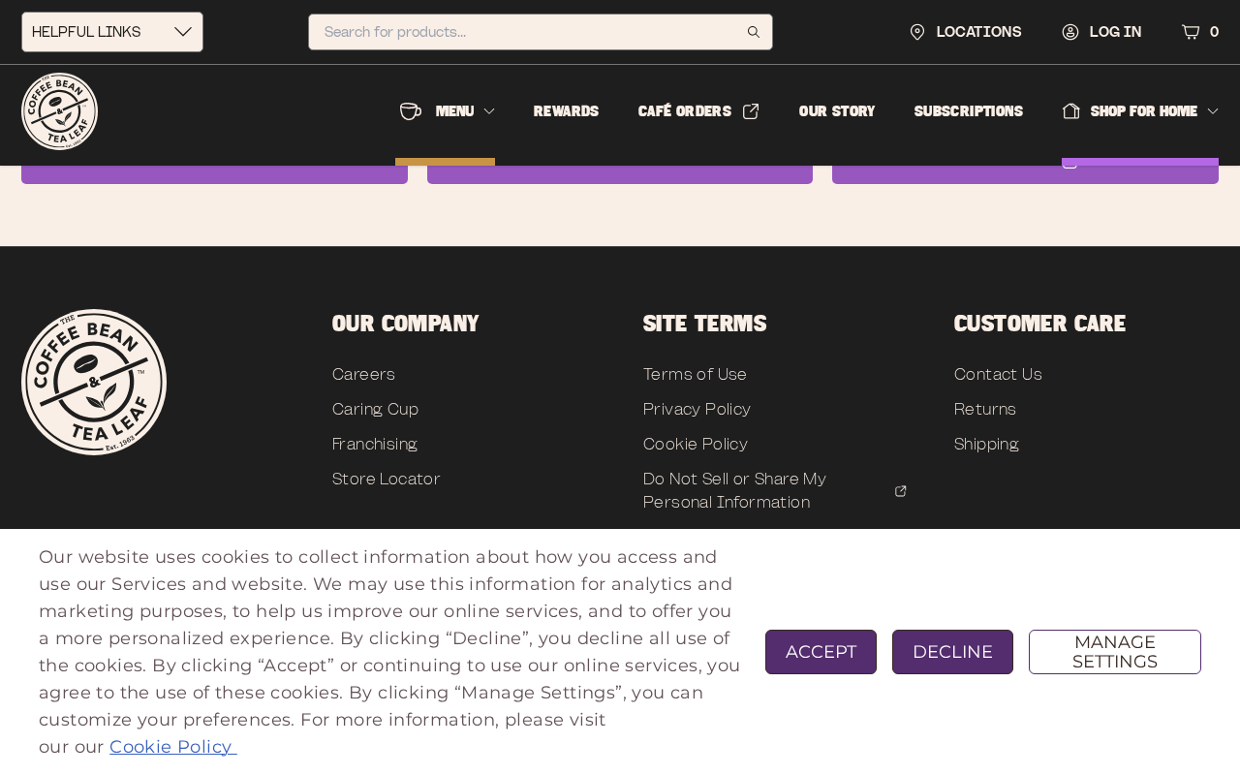
Task: Click external link icon beside Do Not Sell
Action: pos(901,491)
